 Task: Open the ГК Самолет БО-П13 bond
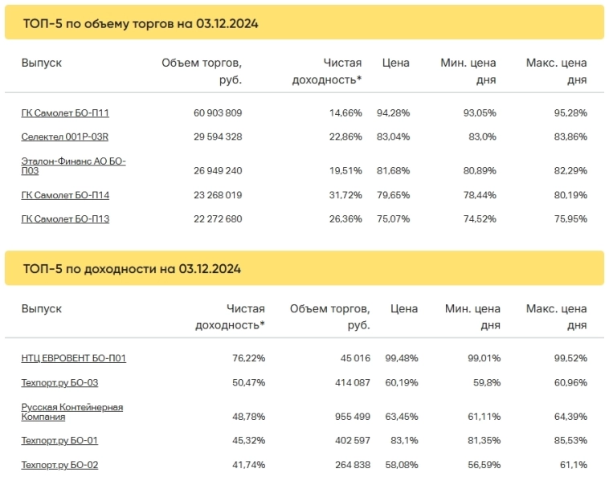65,219
